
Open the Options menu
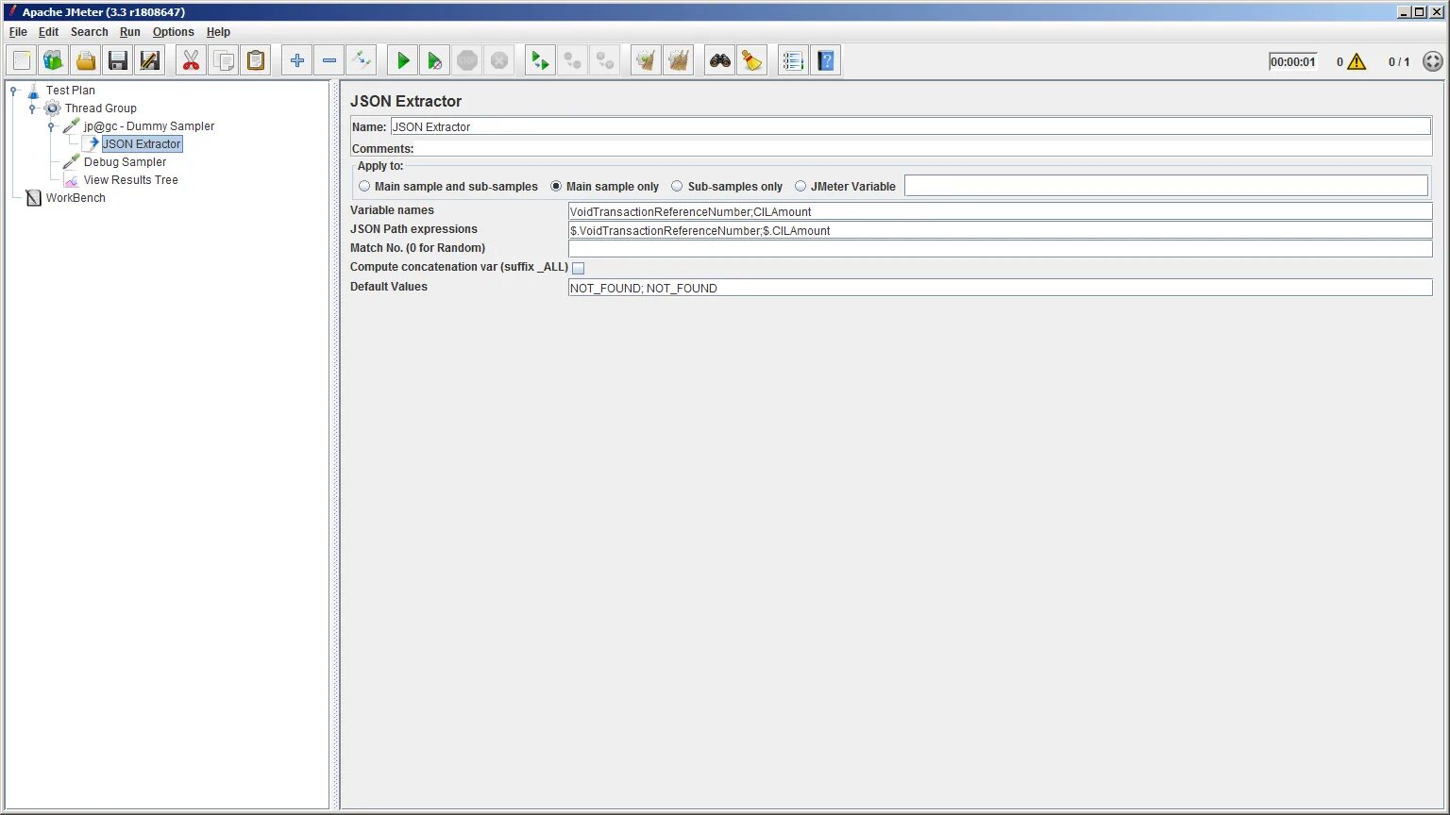pos(174,32)
